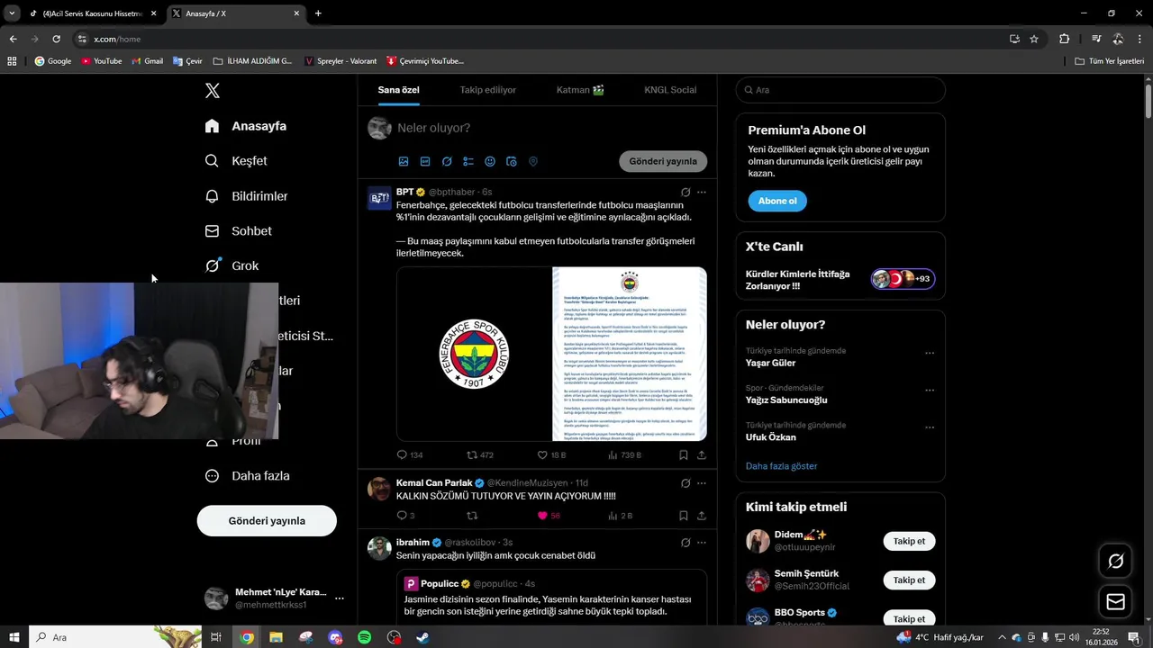Open Daha fazla menu in the sidebar
Screen dimensions: 1153x648
pos(247,476)
